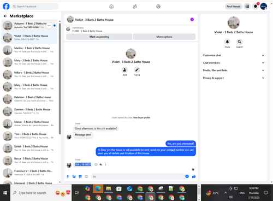Image resolution: width=273 pixels, height=201 pixels.
Task: Open Becca conversation in list
Action: (x=29, y=161)
